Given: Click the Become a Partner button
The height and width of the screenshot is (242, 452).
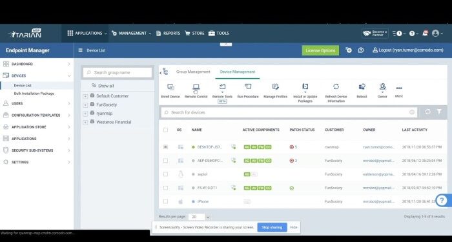Looking at the screenshot, I should 375,33.
